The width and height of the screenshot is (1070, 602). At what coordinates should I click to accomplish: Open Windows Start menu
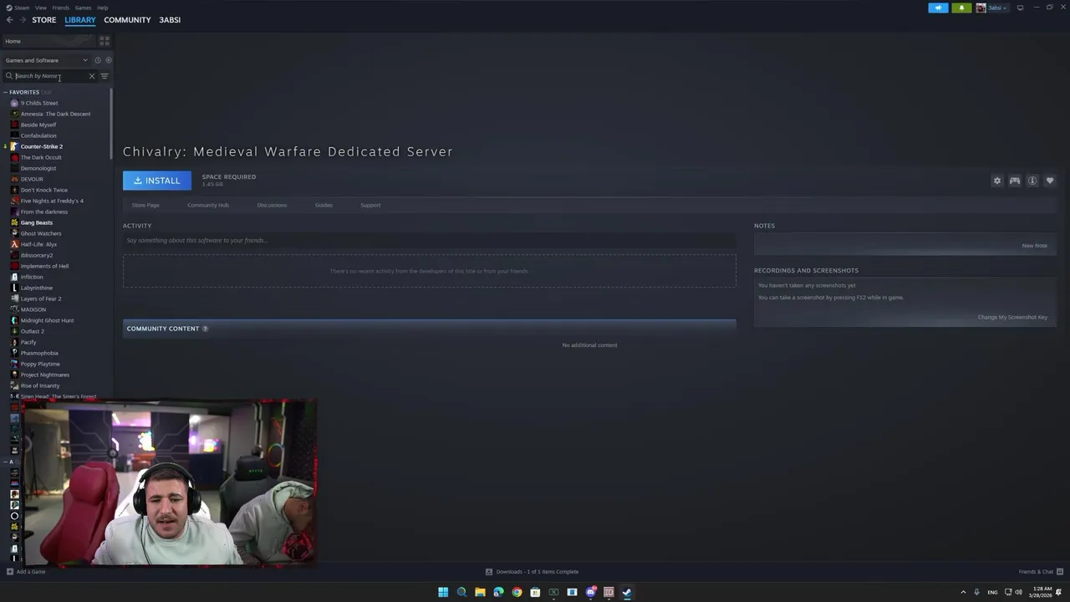[x=443, y=592]
